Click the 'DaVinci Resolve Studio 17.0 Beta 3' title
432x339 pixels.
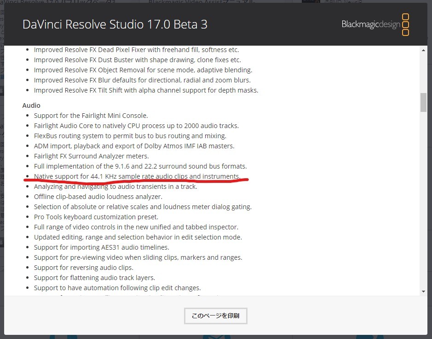click(x=115, y=24)
